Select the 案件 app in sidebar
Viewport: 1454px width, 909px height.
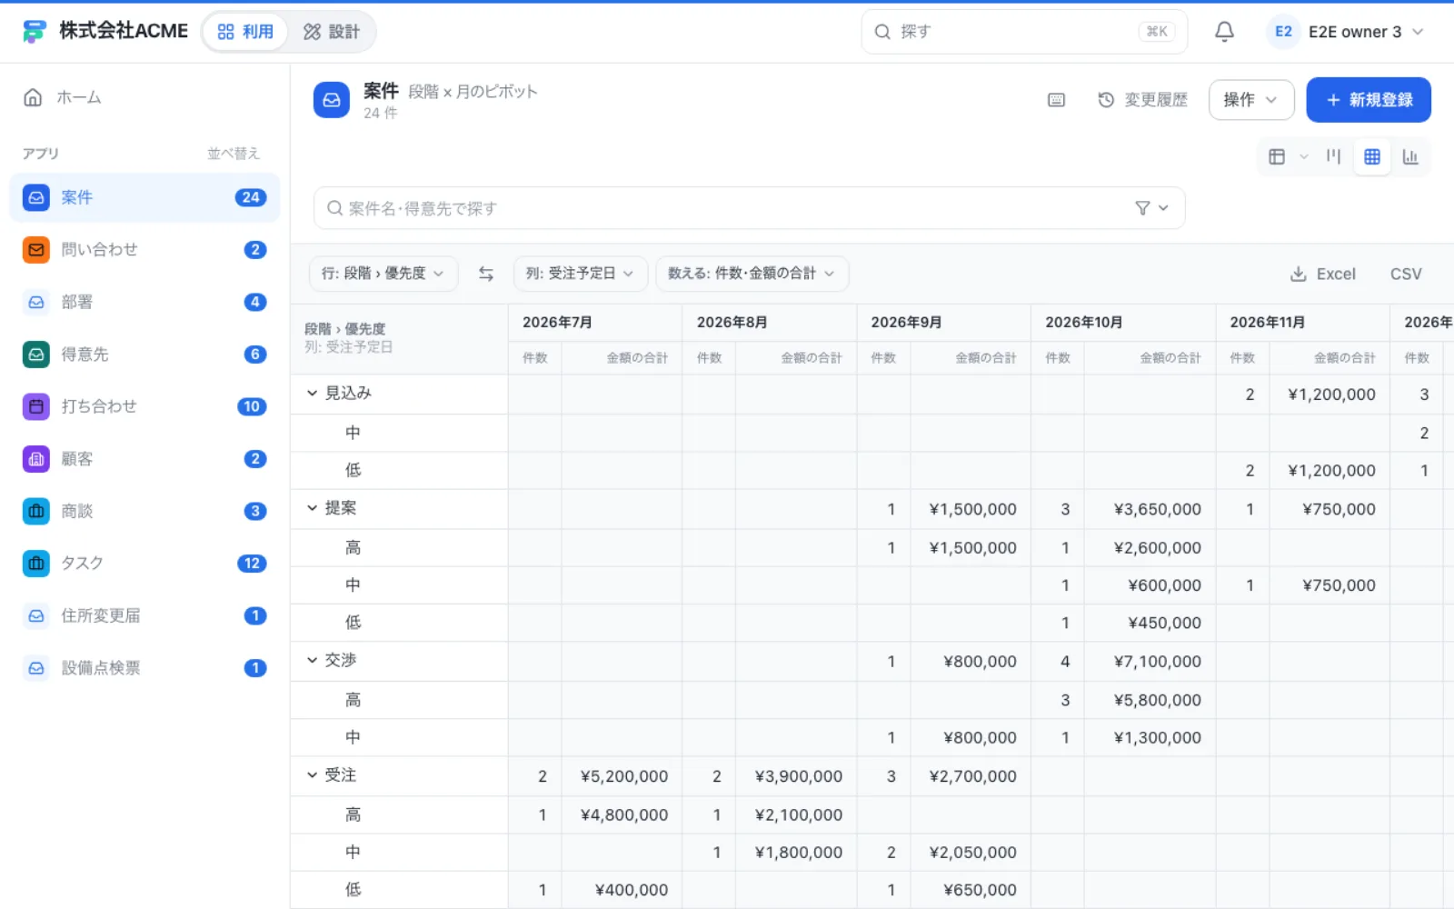(x=144, y=197)
